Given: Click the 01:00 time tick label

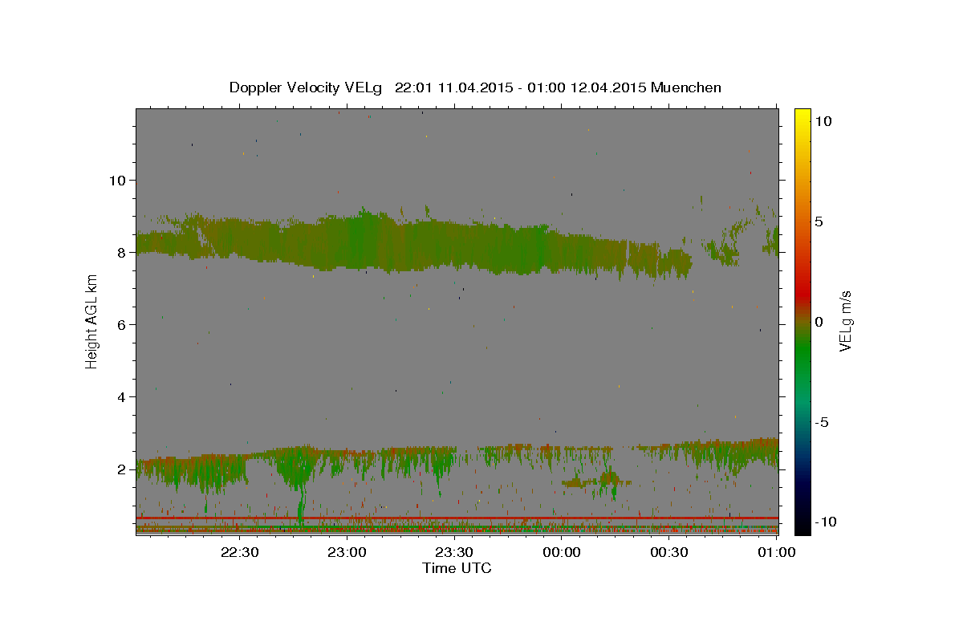Looking at the screenshot, I should pos(775,552).
